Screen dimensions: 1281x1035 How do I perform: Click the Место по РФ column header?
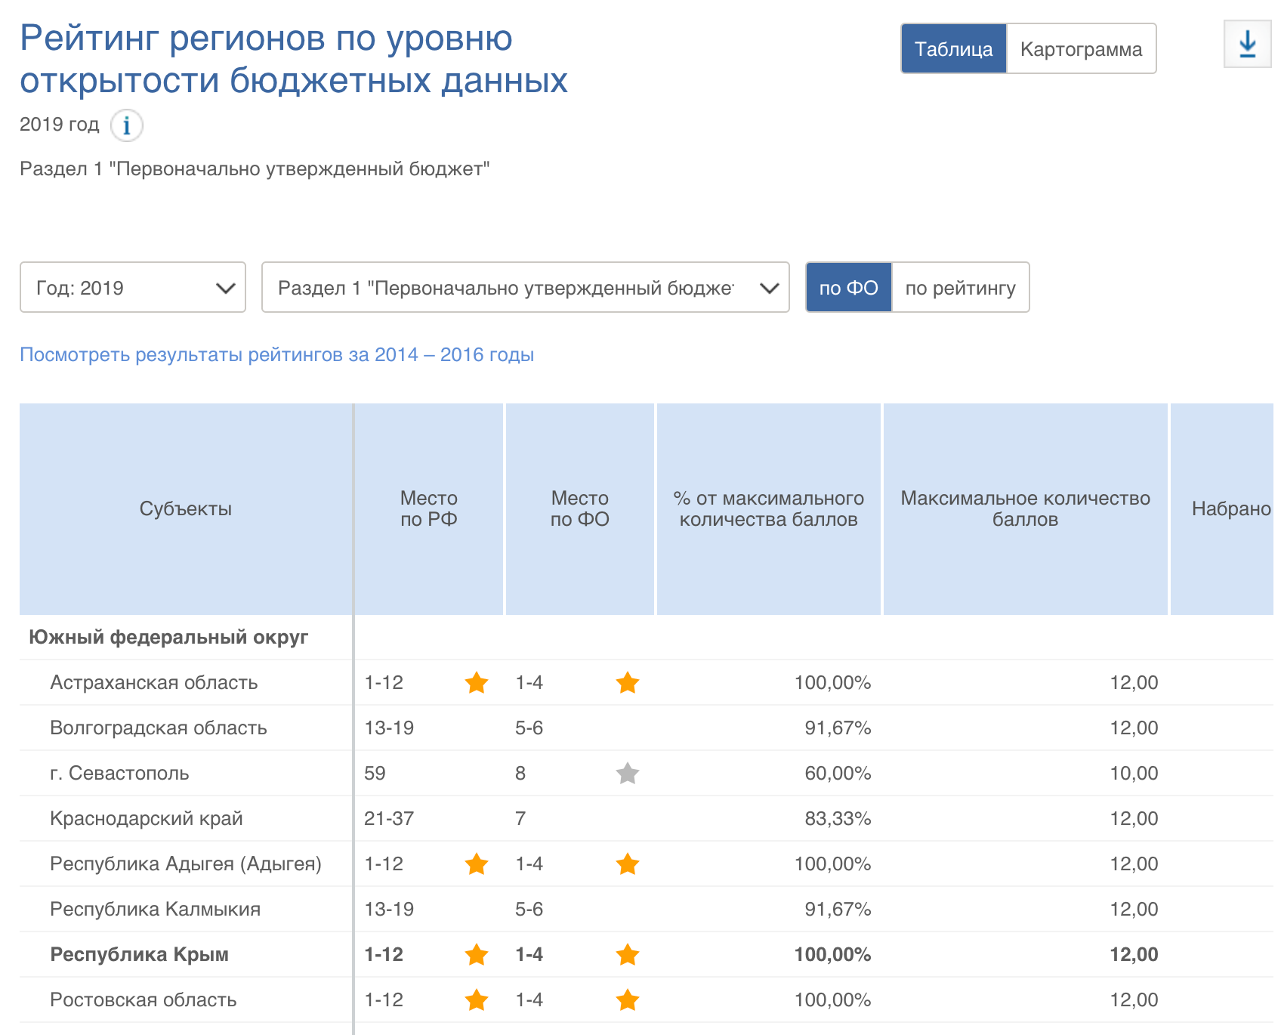point(428,509)
